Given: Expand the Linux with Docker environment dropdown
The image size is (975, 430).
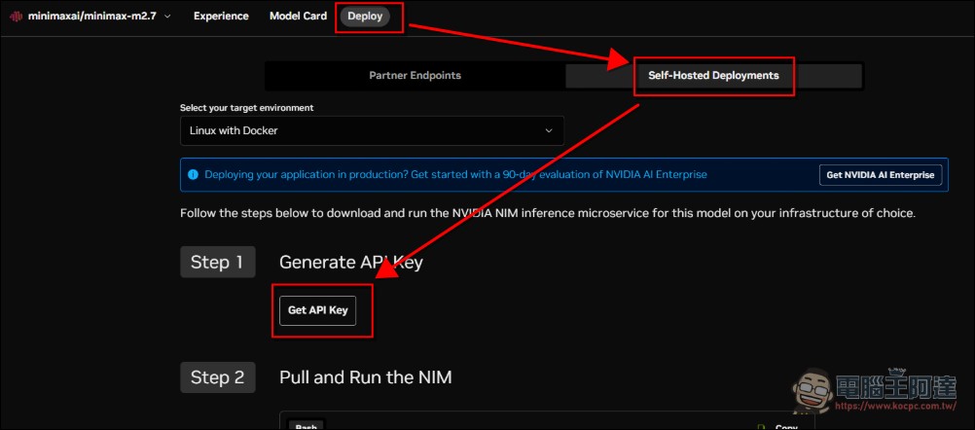Looking at the screenshot, I should 372,131.
